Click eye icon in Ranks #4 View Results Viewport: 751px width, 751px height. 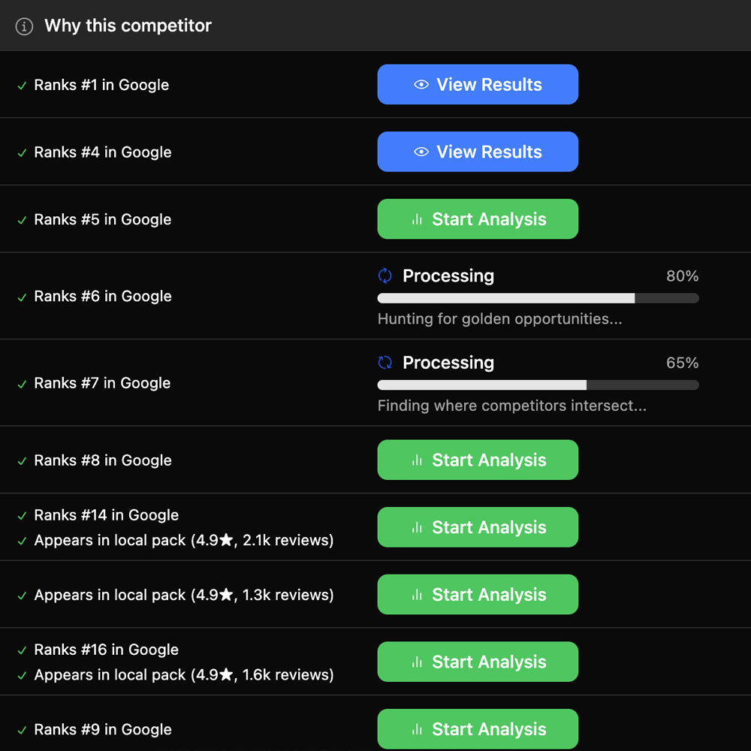click(x=421, y=152)
